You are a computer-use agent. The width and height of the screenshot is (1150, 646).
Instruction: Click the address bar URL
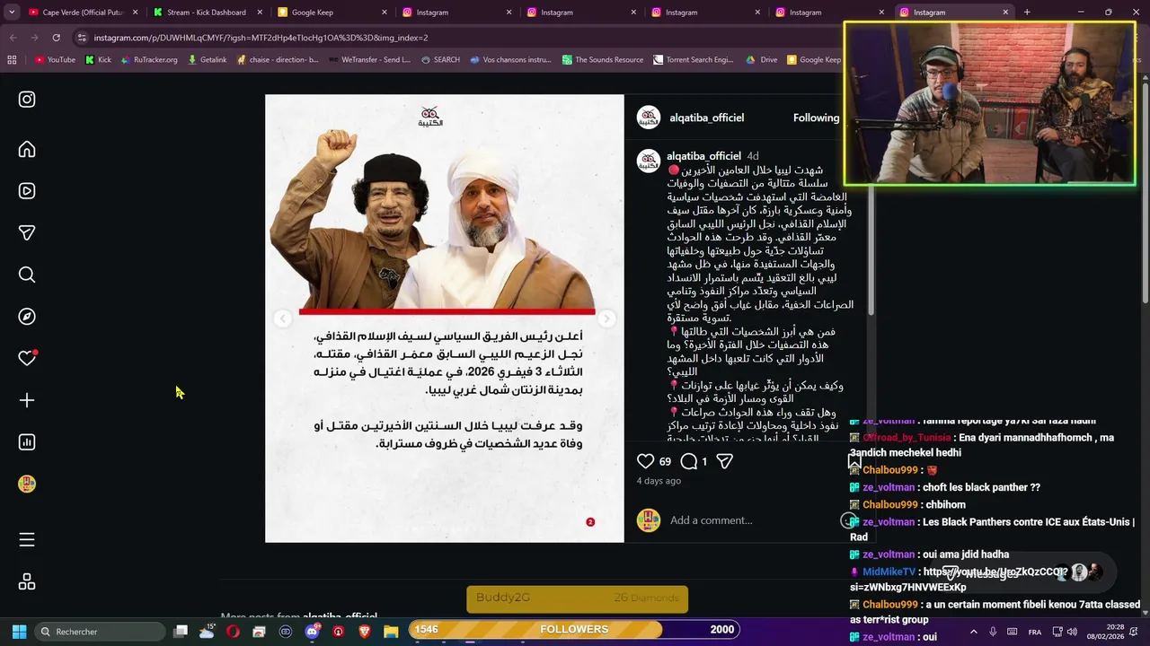pos(261,38)
